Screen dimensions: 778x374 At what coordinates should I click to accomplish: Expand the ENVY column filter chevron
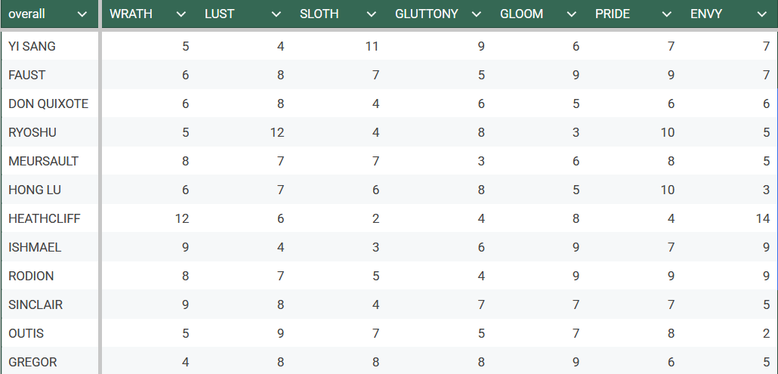tap(762, 14)
